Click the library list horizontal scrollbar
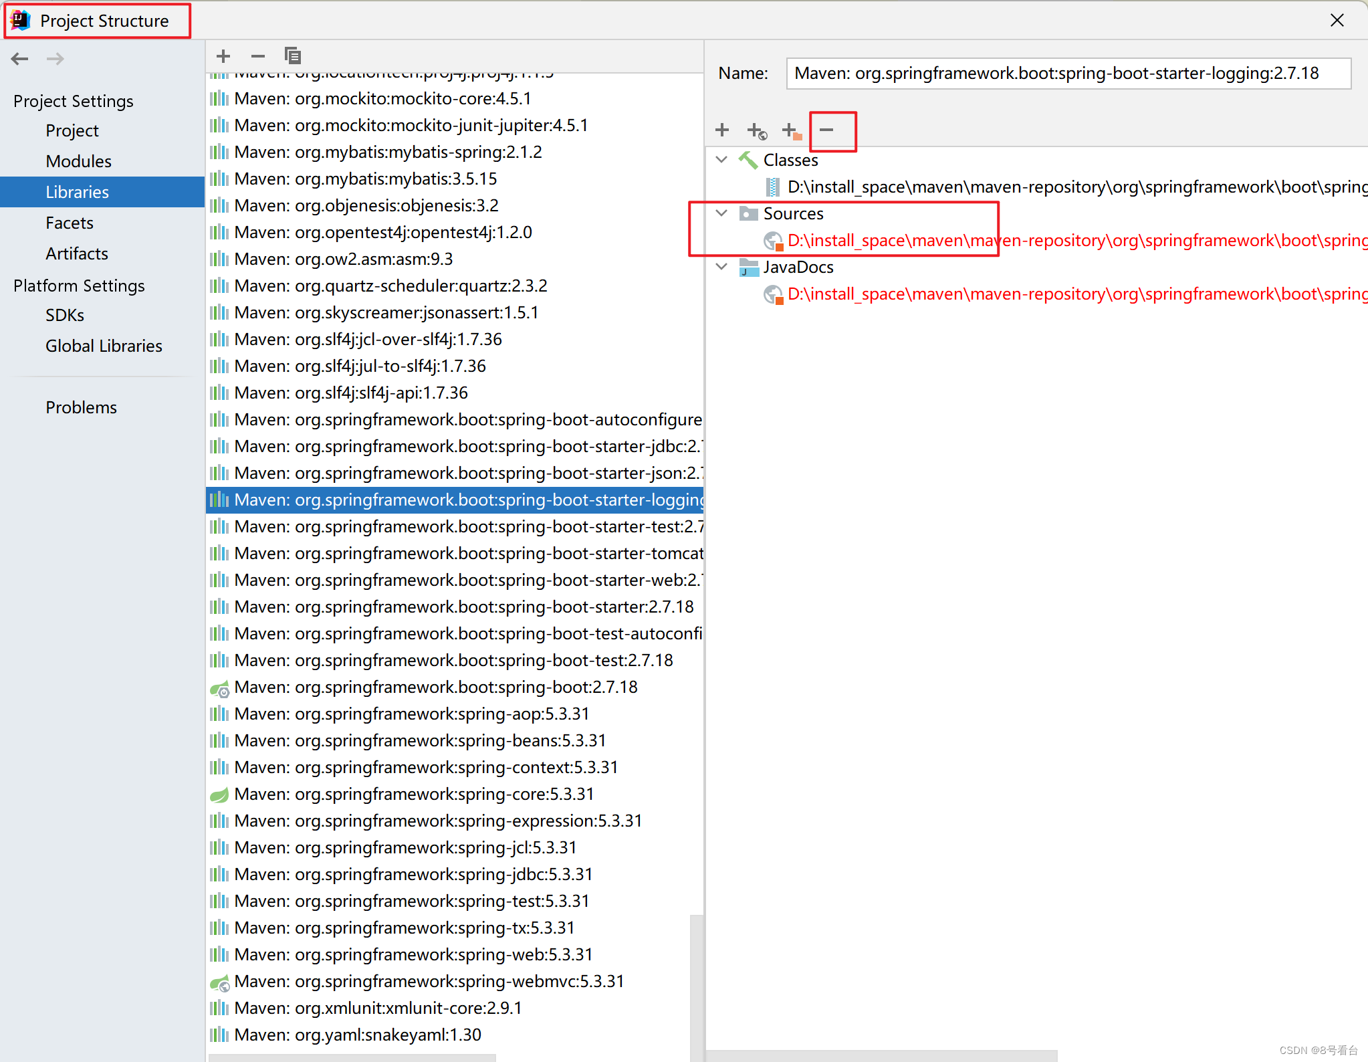 (352, 1058)
